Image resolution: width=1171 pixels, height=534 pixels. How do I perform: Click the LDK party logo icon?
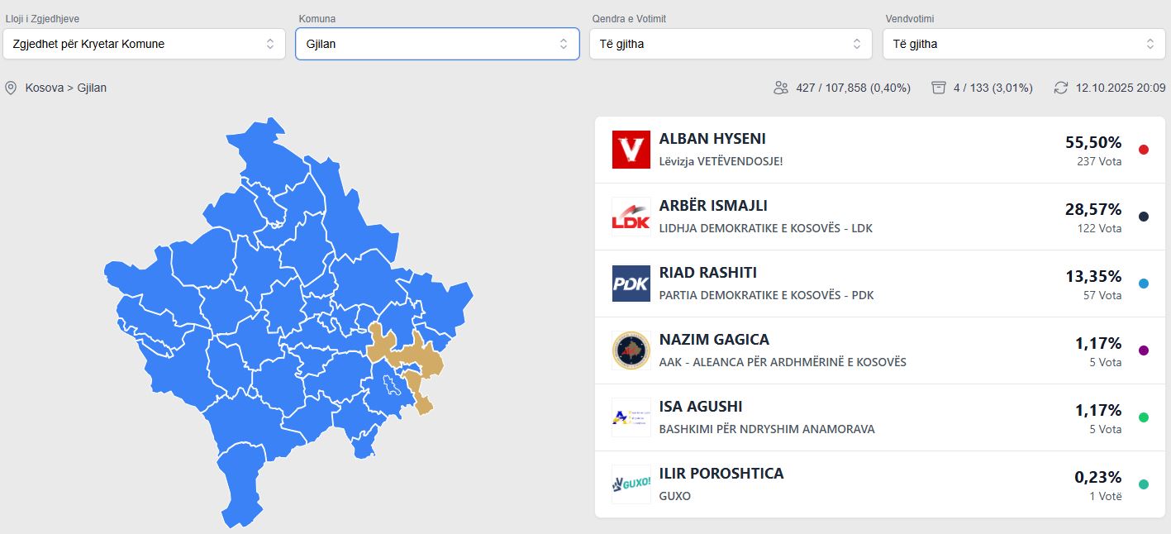(631, 217)
